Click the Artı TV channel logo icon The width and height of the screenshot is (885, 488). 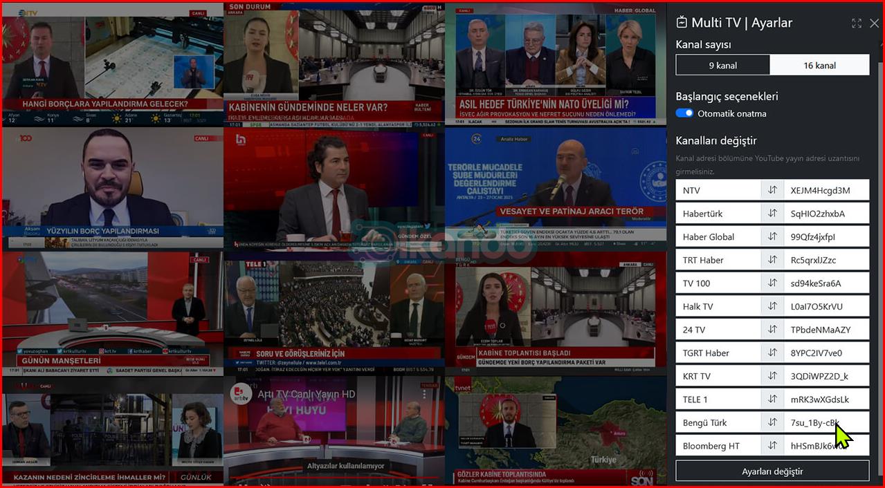tap(241, 393)
